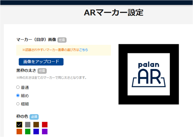Click the note ※枠の太さは全てのマーカーで同じ太さとなります。
Viewport: 193px width, 137px height.
(x=52, y=78)
